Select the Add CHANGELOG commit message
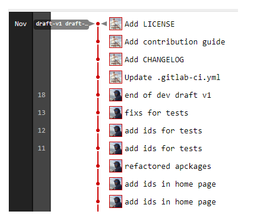The height and width of the screenshot is (224, 254). pos(154,60)
